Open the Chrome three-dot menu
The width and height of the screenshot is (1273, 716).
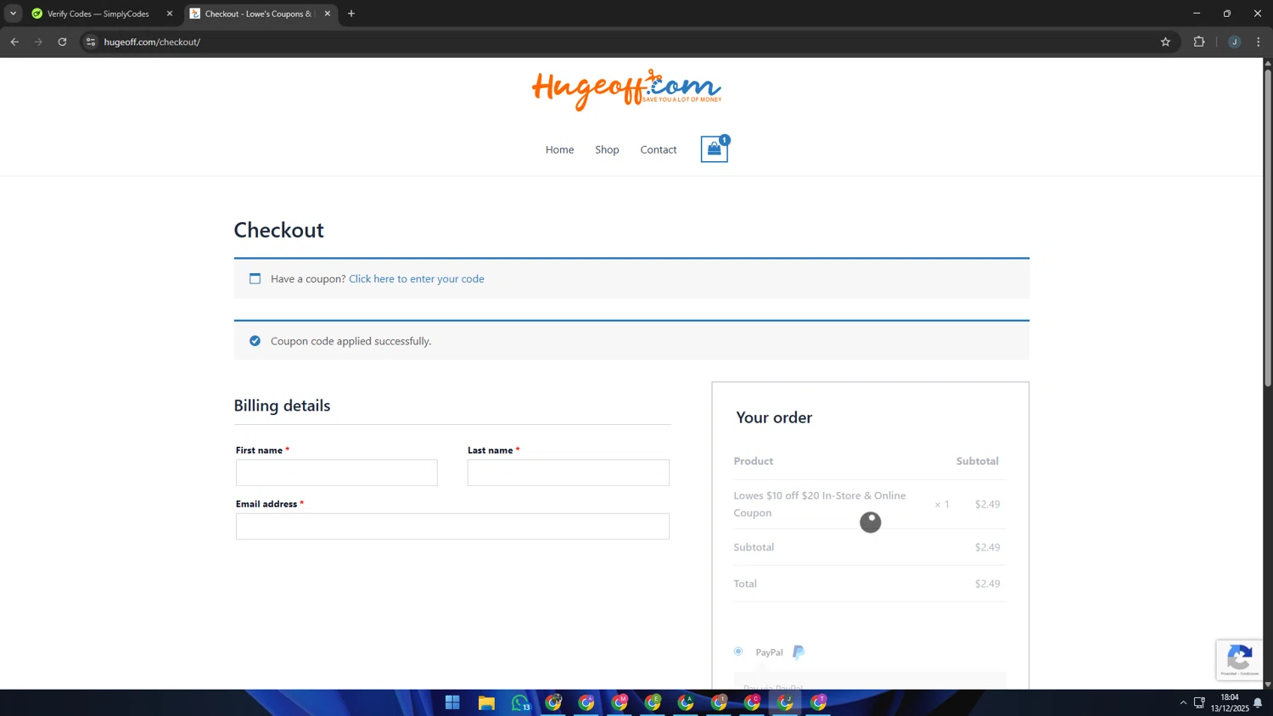(x=1259, y=42)
